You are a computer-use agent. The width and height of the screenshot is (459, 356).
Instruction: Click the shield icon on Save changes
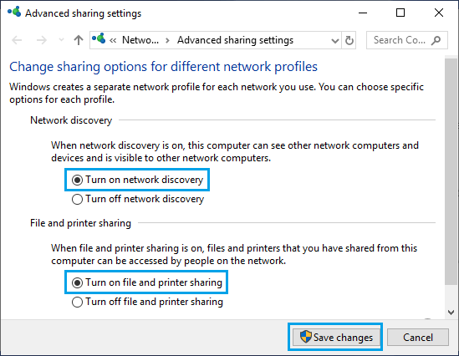306,337
